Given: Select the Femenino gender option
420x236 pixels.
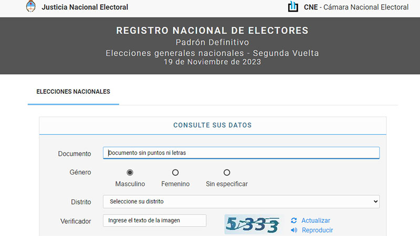Looking at the screenshot, I should click(x=175, y=173).
